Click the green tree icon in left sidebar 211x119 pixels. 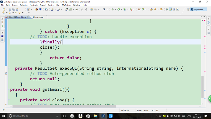click(x=2, y=26)
